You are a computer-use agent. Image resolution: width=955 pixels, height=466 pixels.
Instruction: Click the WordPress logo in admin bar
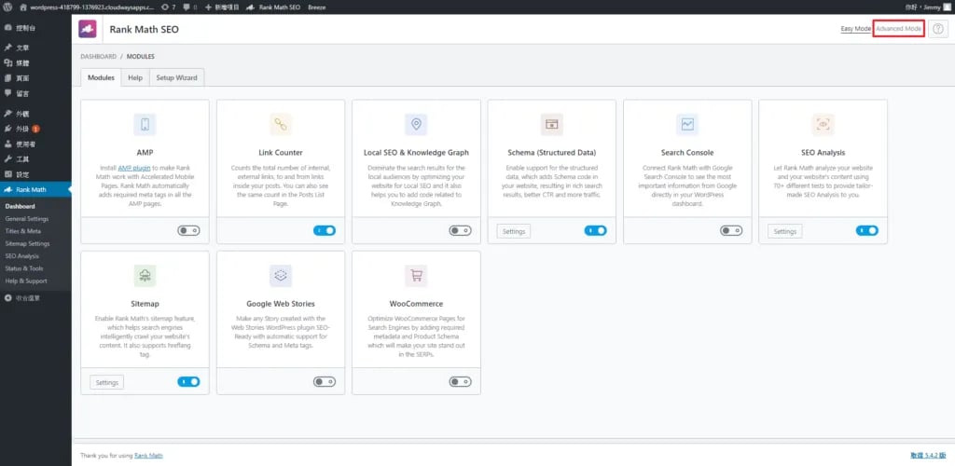pyautogui.click(x=7, y=7)
